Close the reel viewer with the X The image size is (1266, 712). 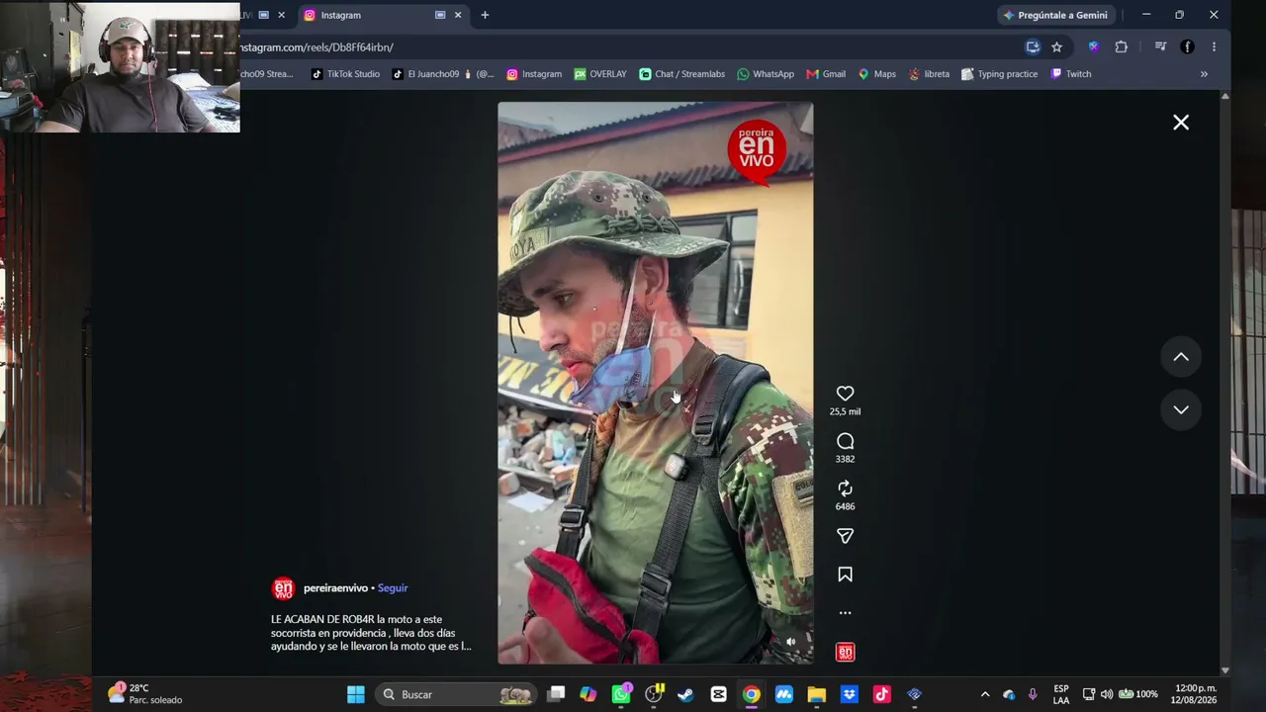tap(1181, 122)
